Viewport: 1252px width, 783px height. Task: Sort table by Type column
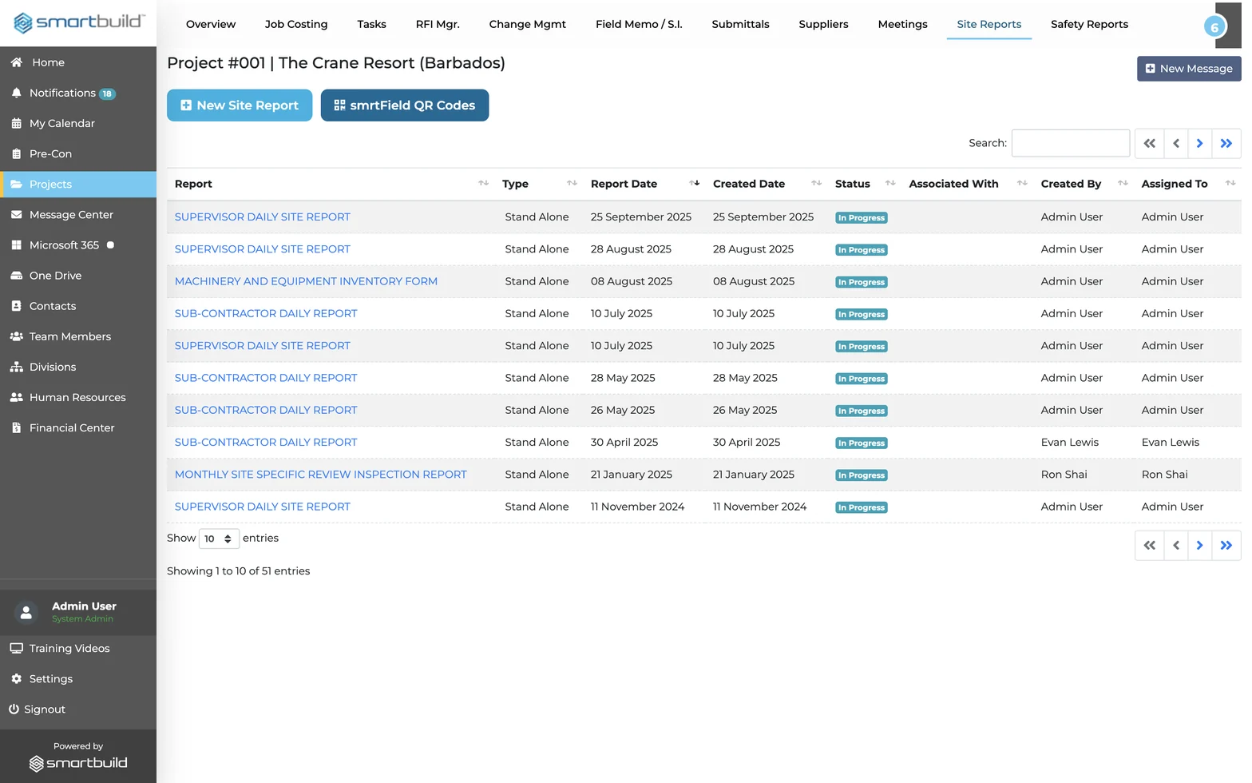[572, 184]
